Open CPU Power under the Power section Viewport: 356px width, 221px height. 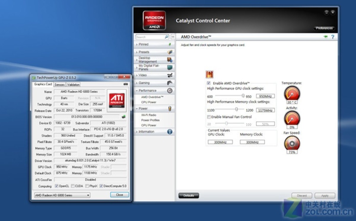[x=149, y=125]
